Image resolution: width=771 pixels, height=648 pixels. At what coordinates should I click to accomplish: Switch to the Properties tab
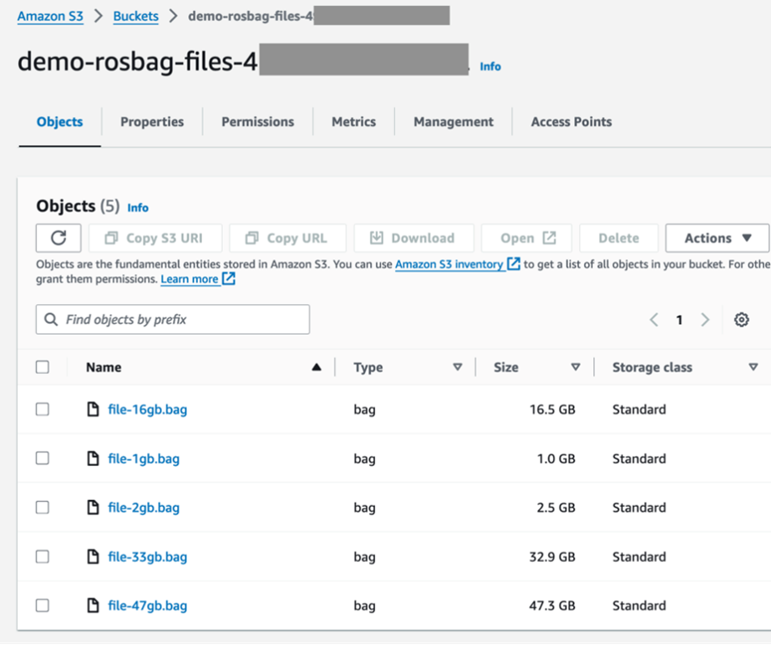coord(152,121)
